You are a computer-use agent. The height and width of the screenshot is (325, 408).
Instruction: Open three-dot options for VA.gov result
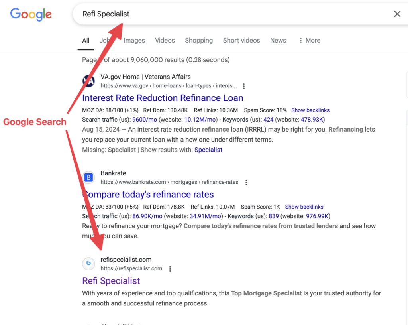point(244,86)
